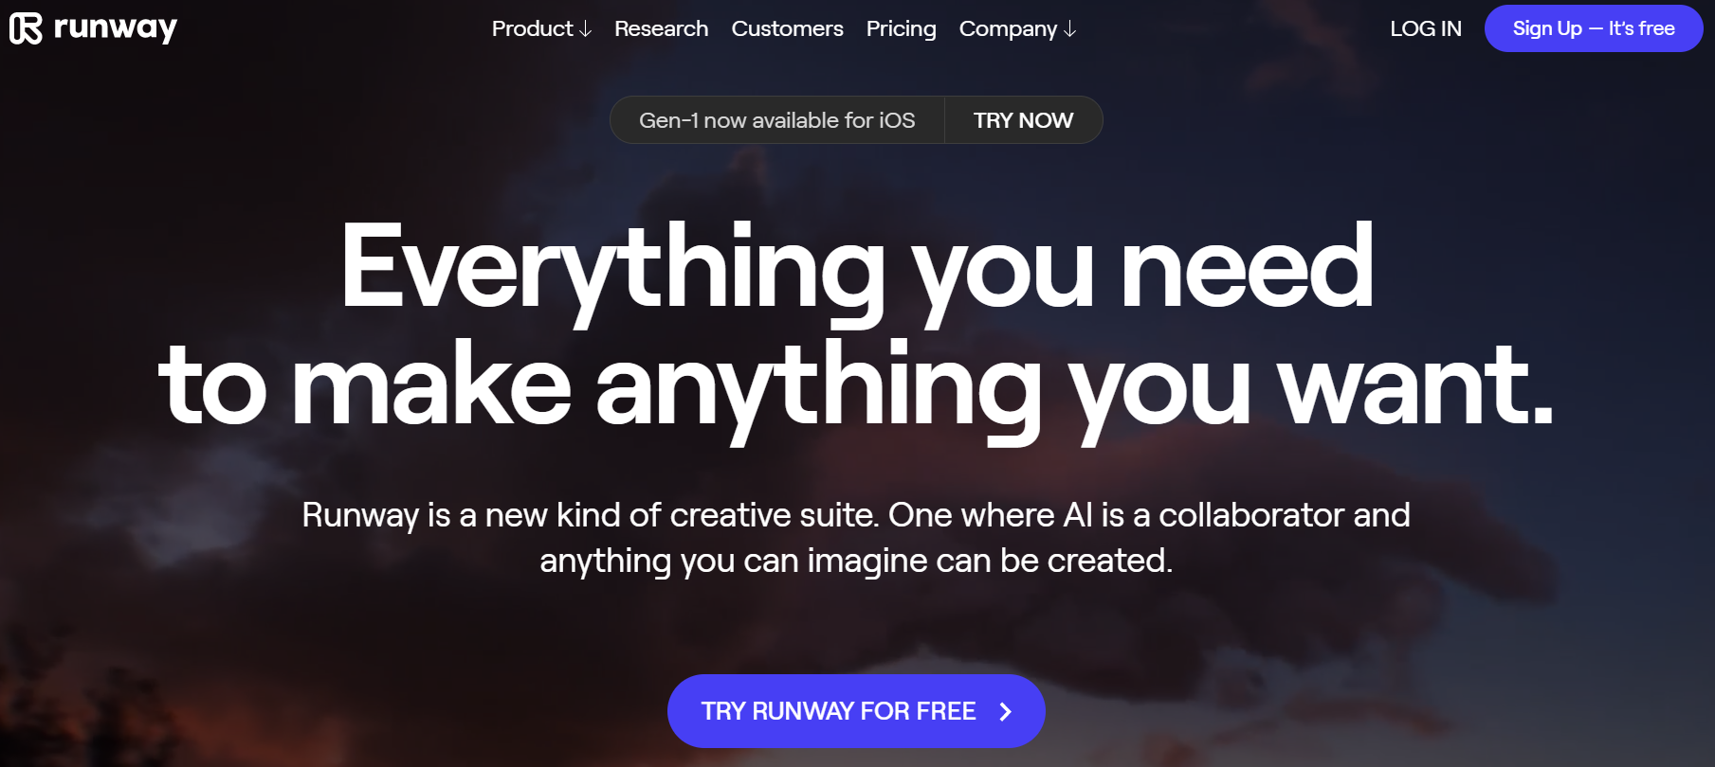Click the runway wordmark text
1715x767 pixels.
coord(115,29)
